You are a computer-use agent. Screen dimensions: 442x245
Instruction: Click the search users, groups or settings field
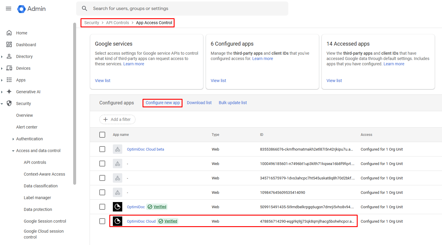pos(182,9)
